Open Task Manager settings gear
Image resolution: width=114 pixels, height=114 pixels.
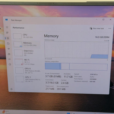(12, 89)
